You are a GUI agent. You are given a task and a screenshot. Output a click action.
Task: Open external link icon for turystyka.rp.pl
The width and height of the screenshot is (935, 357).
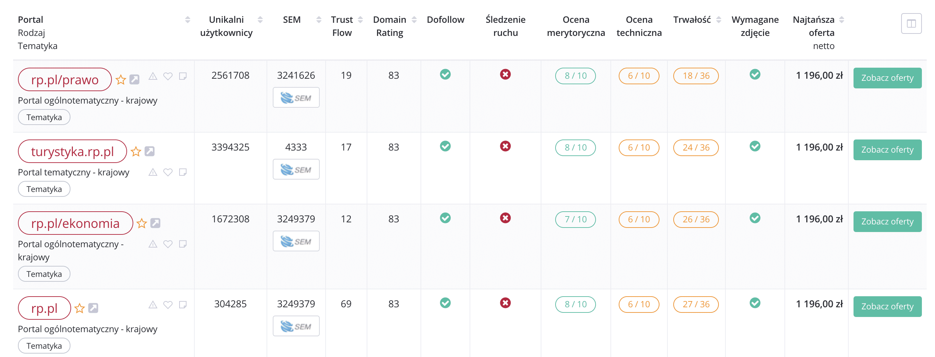pos(150,151)
